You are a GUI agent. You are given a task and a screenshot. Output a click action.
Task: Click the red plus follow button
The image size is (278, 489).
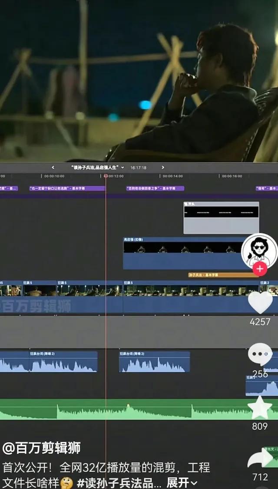coord(260,269)
